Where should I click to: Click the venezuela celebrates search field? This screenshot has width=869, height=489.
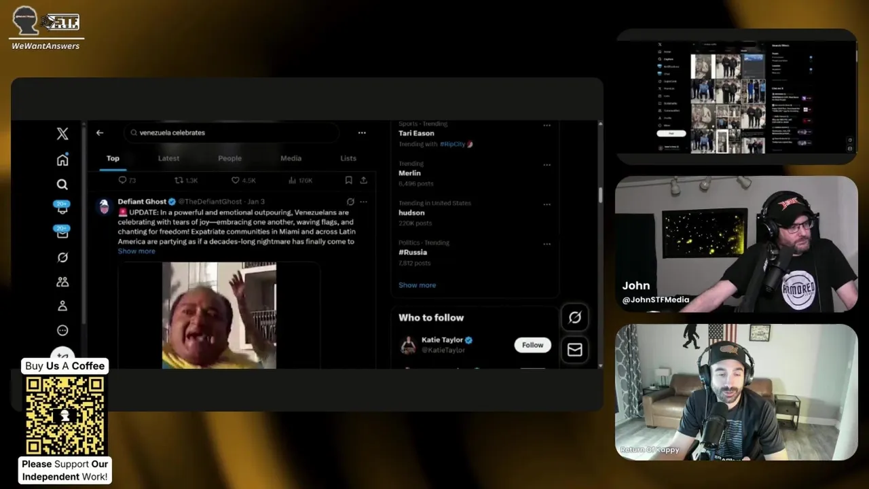[231, 133]
